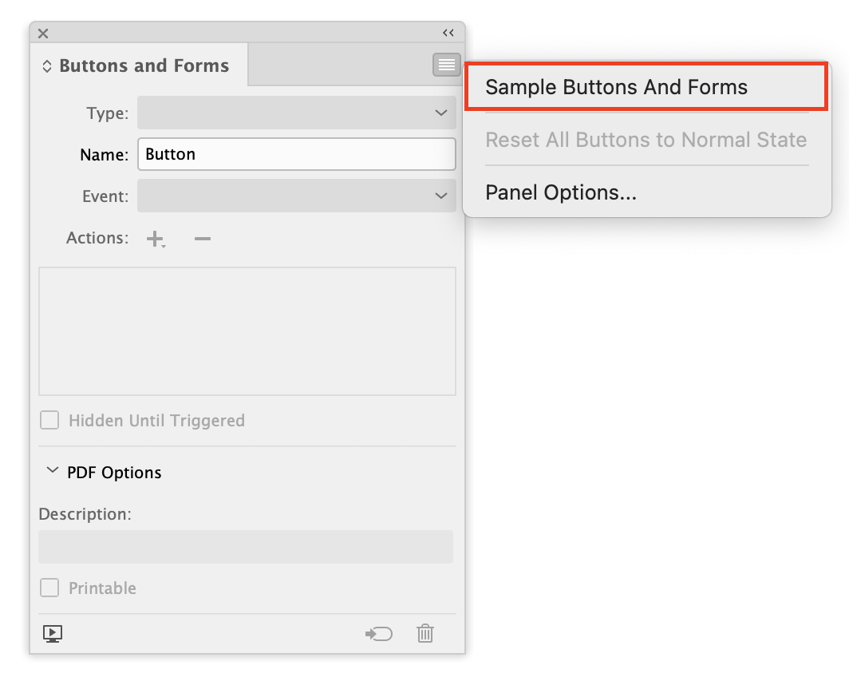This screenshot has height=677, width=849.
Task: Click the panel cycle widget beside the title
Action: coord(45,65)
